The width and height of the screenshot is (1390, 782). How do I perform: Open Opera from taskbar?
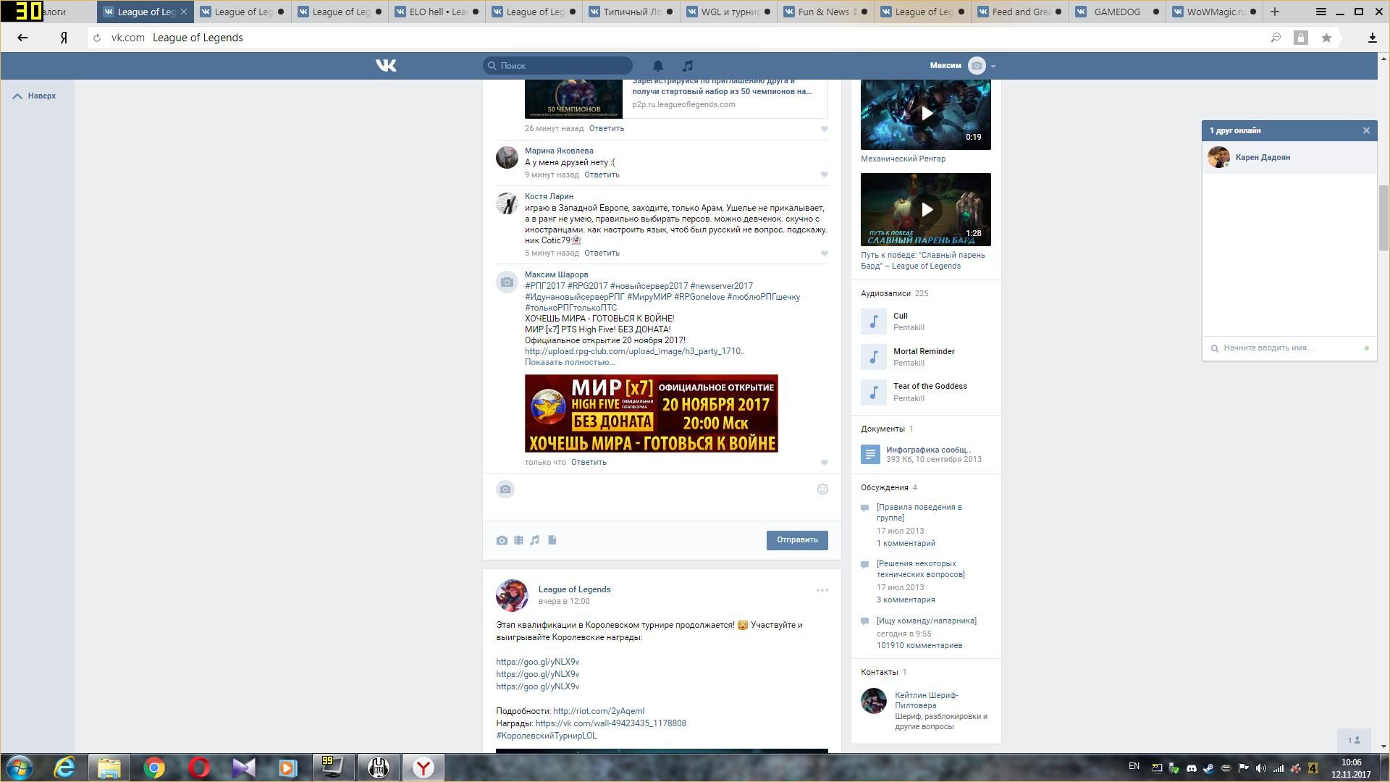coord(199,768)
